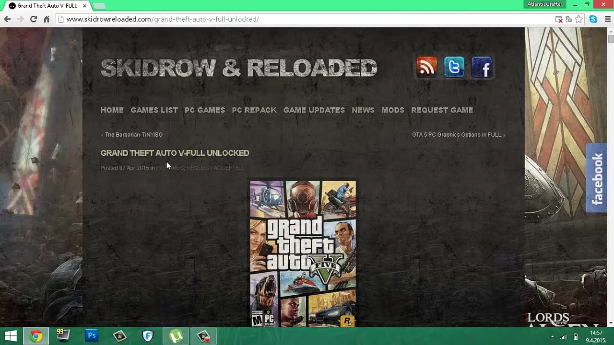This screenshot has width=614, height=345.
Task: Click the GRAND THEFT AUTO V-FULL UNLOCKED title
Action: tap(175, 153)
